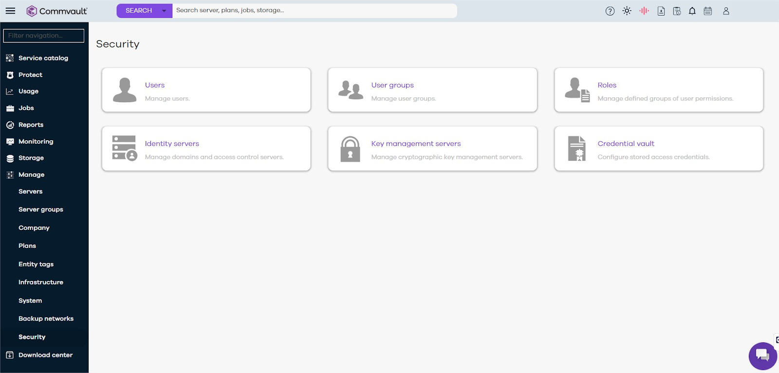Open the user profile icon
Screen dimensions: 779x373
726,11
